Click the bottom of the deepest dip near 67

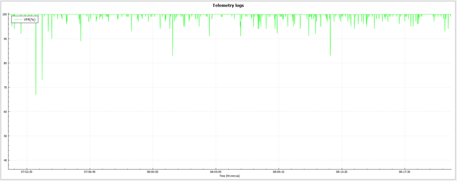(x=36, y=94)
